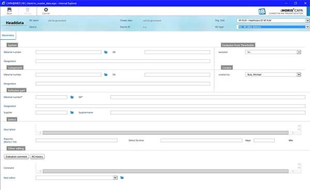Open System material number lookup folder icon
The image size is (310, 190).
106,52
